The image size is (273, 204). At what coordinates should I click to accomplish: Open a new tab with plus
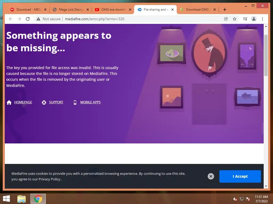pyautogui.click(x=224, y=10)
